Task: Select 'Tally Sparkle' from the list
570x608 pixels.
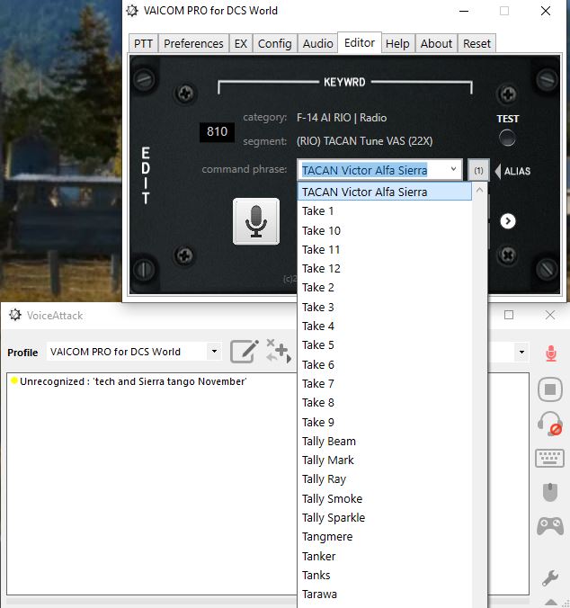Action: click(385, 517)
